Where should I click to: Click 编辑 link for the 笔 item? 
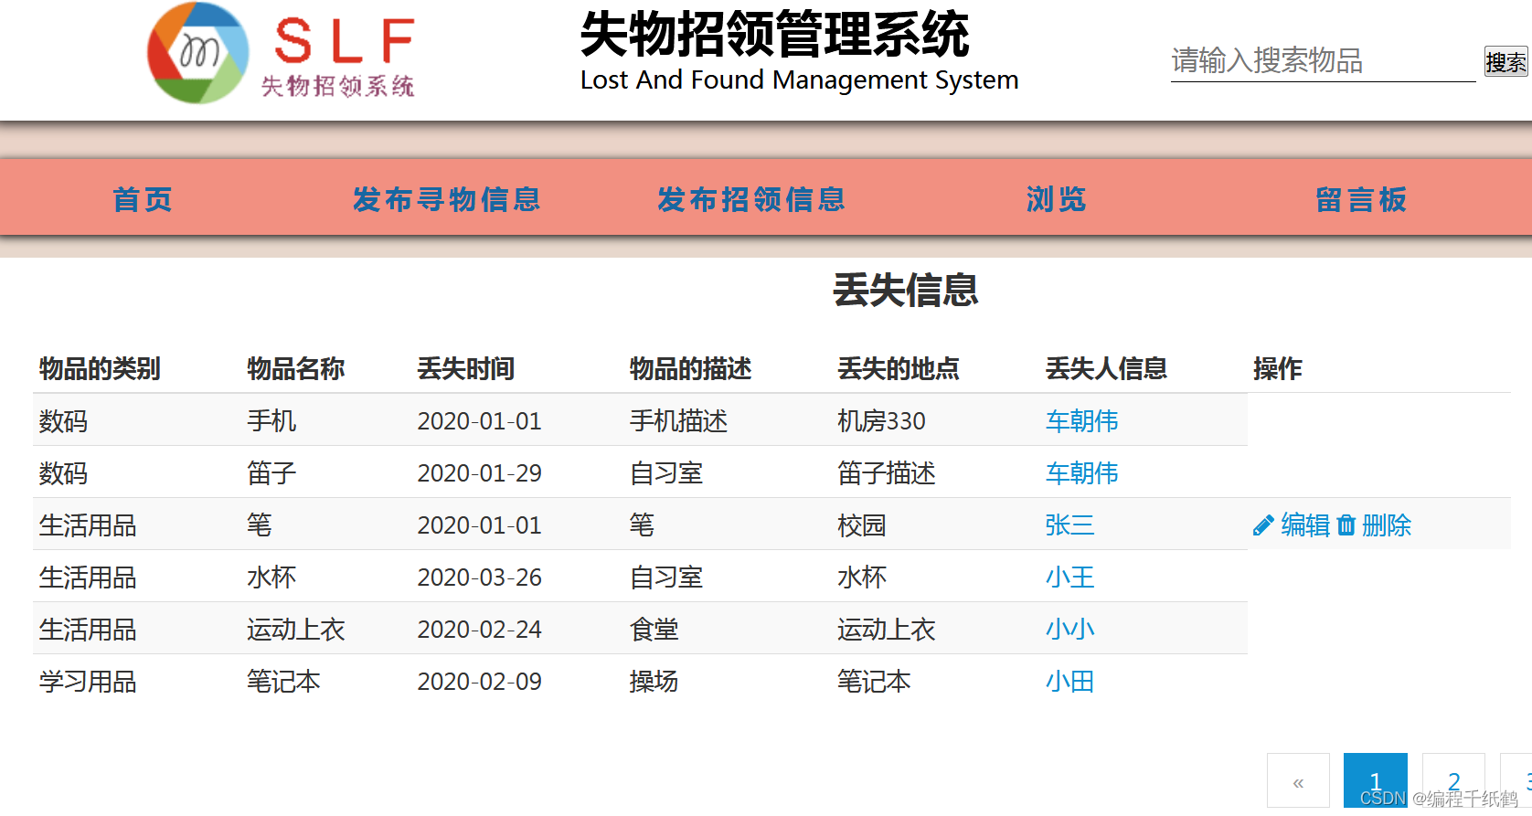[1304, 525]
